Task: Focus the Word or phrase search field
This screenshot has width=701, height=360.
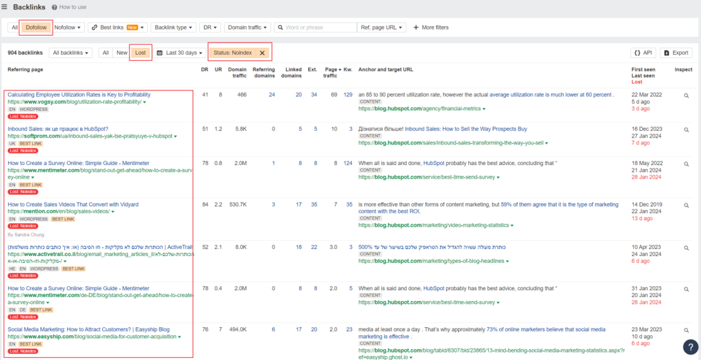Action: [x=315, y=27]
